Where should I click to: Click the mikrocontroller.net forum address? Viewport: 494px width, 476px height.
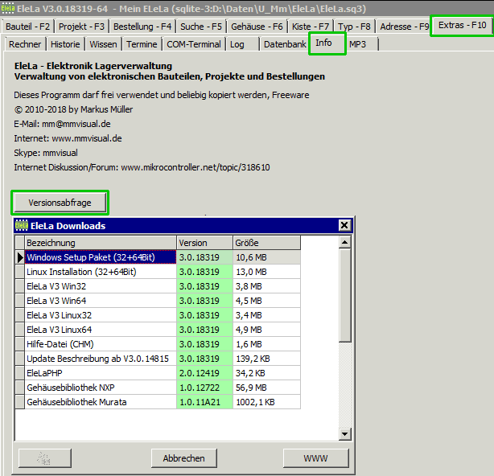196,167
